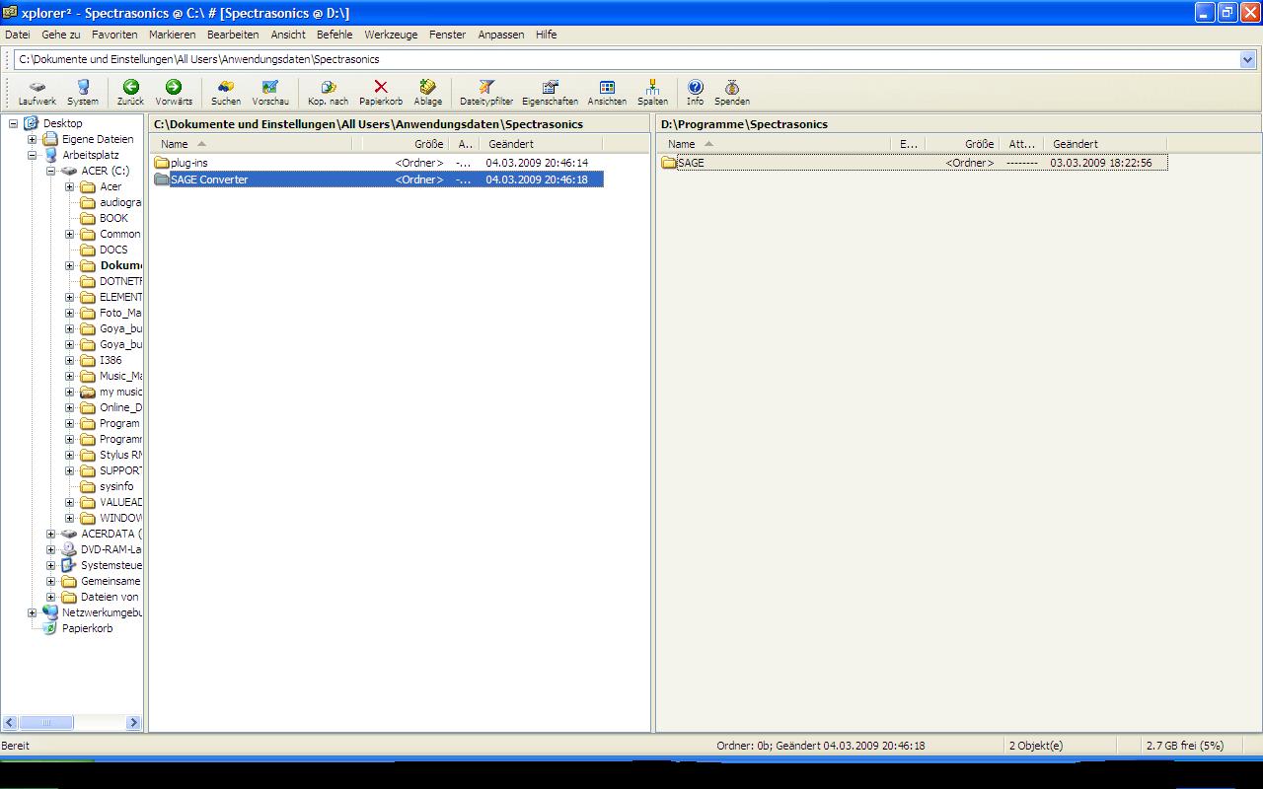The width and height of the screenshot is (1263, 789).
Task: Open the Fenster menu
Action: [447, 35]
